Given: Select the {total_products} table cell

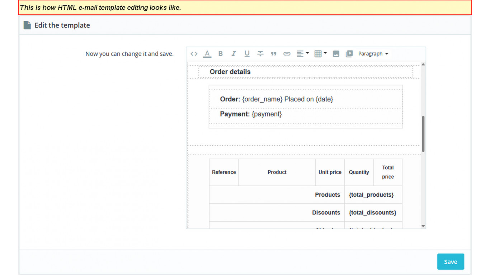Looking at the screenshot, I should (x=371, y=195).
